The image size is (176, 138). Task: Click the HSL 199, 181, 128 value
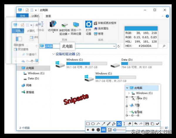pos(146,42)
